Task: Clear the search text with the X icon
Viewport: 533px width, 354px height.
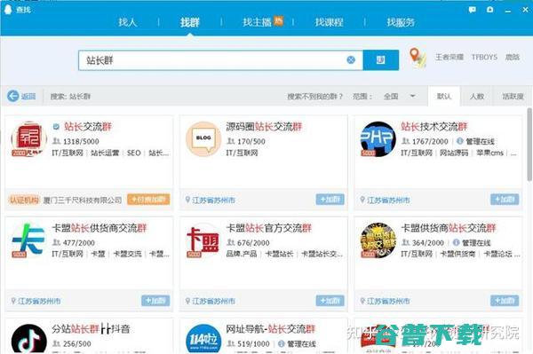Action: 351,60
